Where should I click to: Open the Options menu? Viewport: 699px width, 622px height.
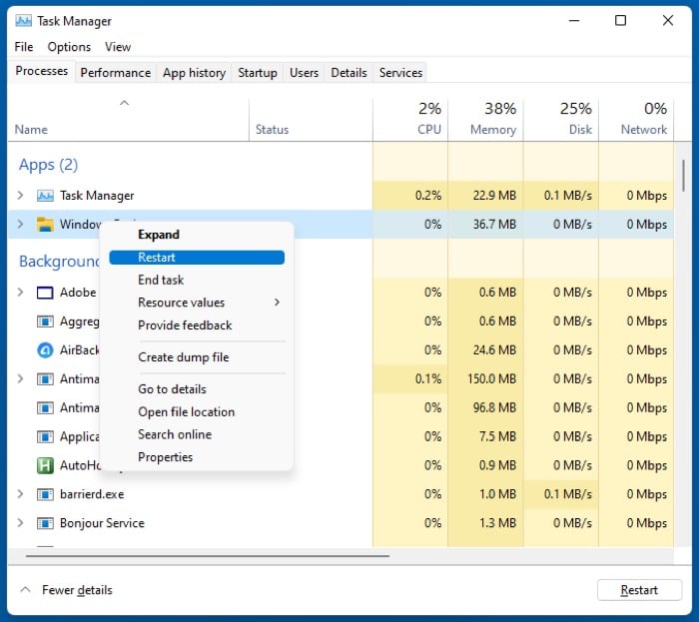pyautogui.click(x=69, y=47)
